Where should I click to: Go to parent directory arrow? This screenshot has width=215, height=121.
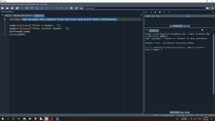tap(212, 8)
